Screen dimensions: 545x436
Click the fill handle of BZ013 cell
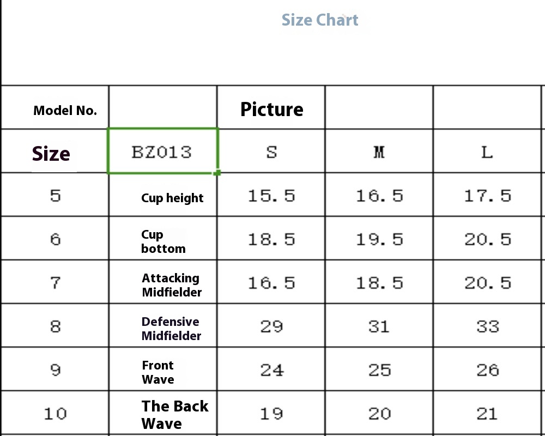[217, 172]
